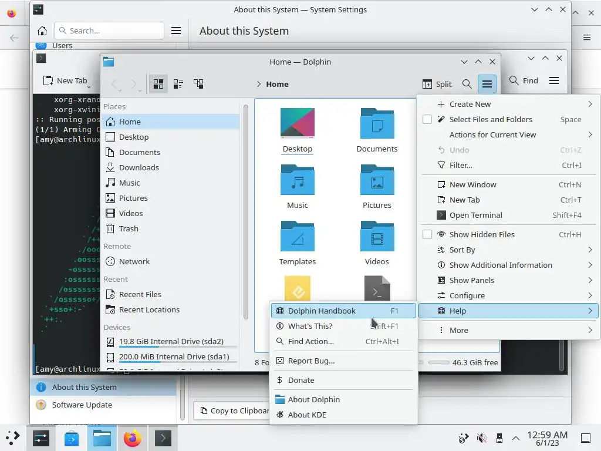The height and width of the screenshot is (451, 601).
Task: Click the Split view button in Dolphin
Action: (x=437, y=84)
